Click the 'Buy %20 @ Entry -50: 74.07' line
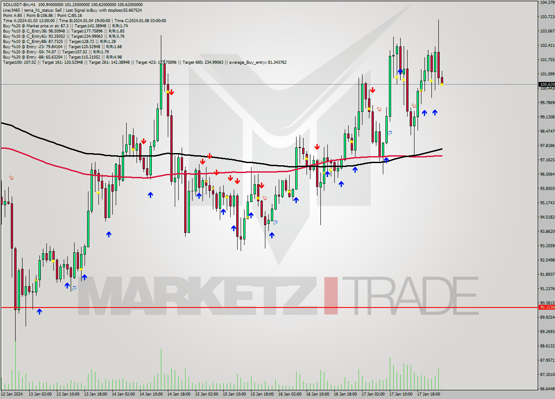Viewport: 555px width, 399px height. pos(55,52)
